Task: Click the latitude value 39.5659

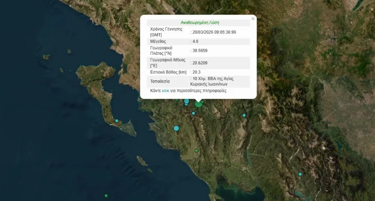Action: point(199,50)
